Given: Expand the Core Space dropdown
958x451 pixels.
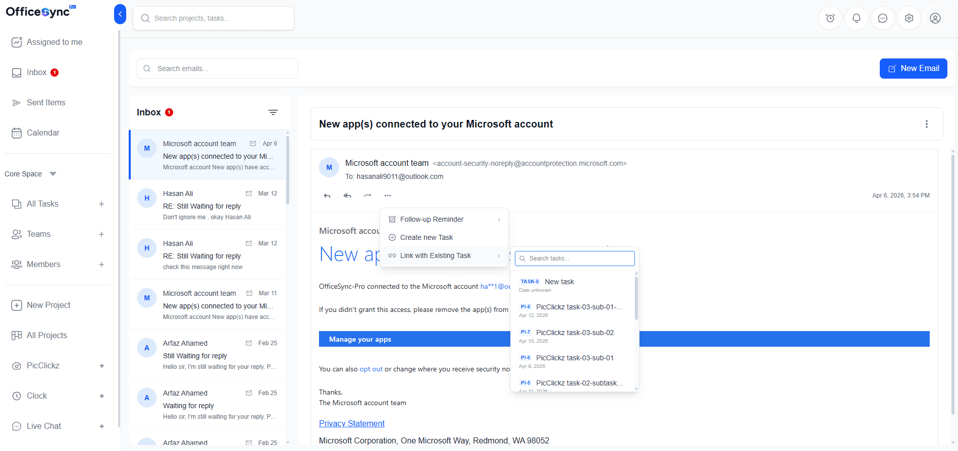Looking at the screenshot, I should [30, 174].
